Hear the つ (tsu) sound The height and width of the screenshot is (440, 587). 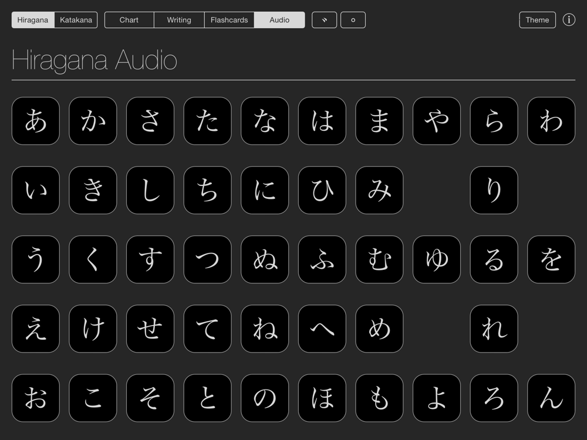[x=207, y=259]
